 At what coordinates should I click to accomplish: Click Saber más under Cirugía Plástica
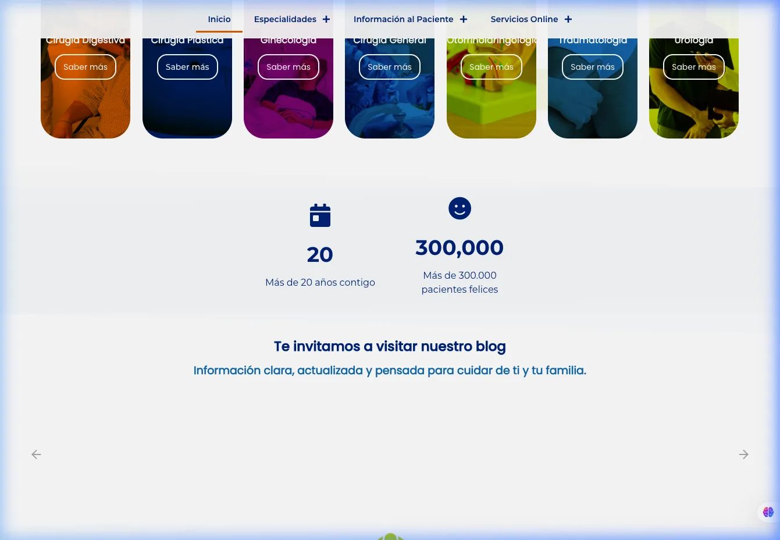coord(187,67)
